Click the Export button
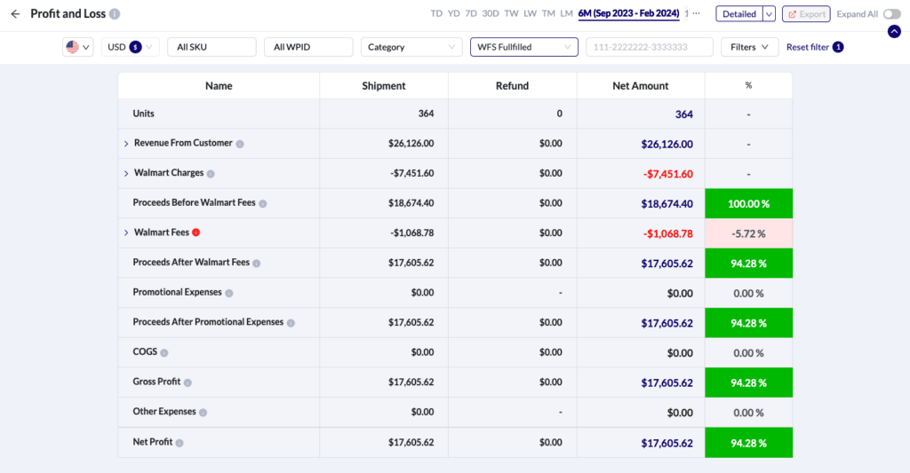 [806, 14]
